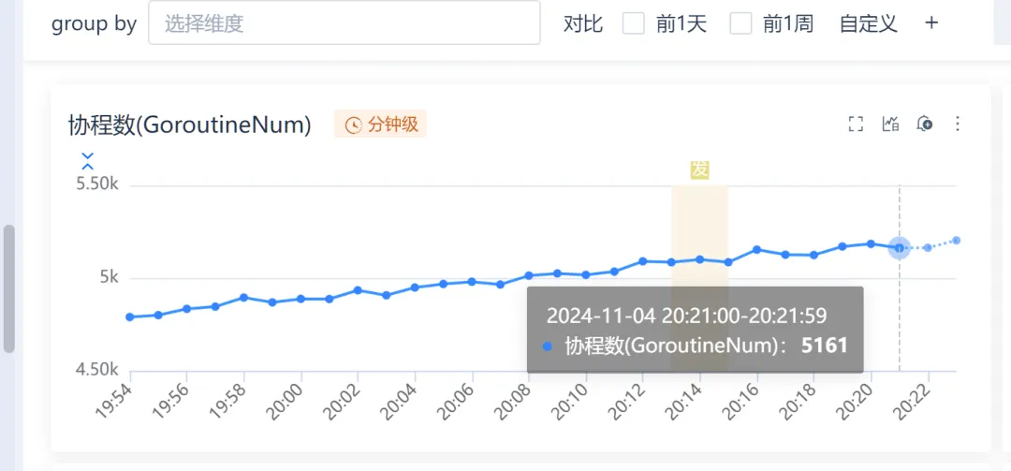Click the plus icon after 自定义
This screenshot has height=471, width=1011.
coord(931,23)
